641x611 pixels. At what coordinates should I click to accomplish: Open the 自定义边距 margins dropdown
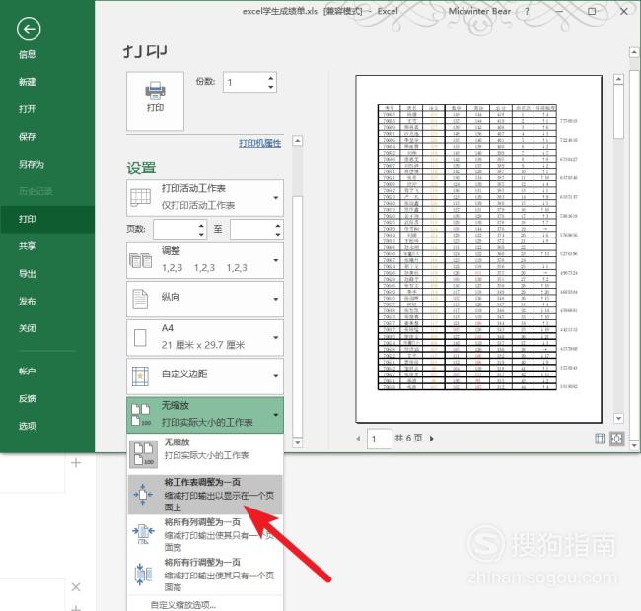coord(205,376)
